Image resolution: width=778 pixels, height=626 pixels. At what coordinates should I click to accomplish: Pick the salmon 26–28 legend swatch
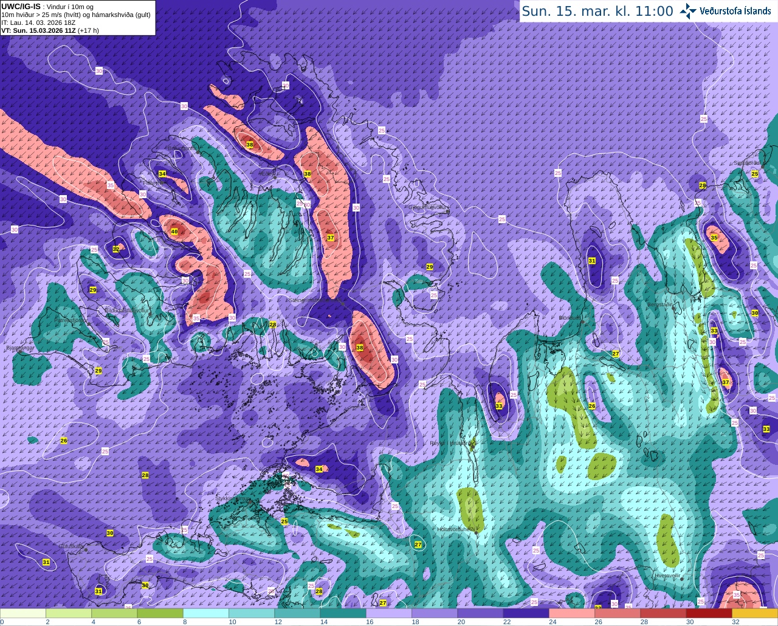coord(618,613)
